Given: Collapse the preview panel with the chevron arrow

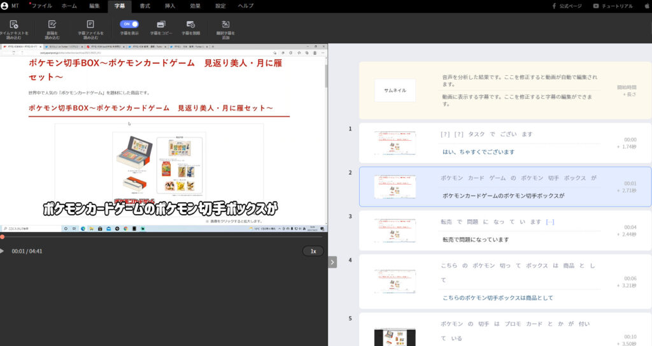Looking at the screenshot, I should pos(332,262).
